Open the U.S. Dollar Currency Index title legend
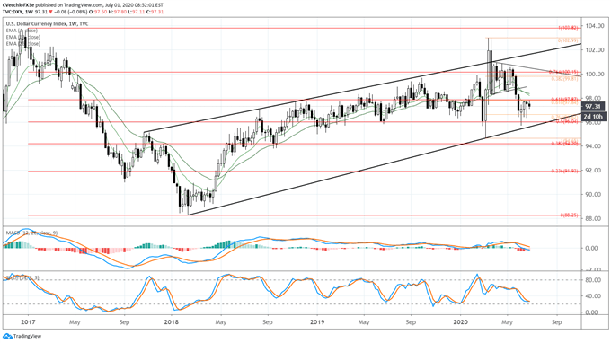 pos(47,23)
